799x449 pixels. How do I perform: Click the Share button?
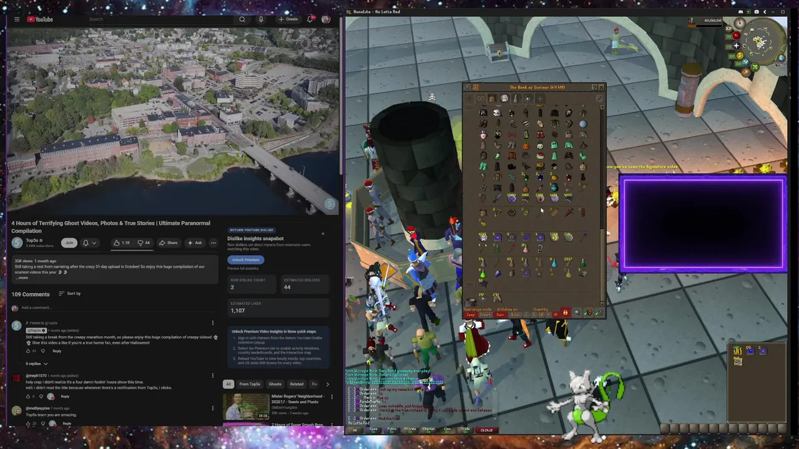[169, 243]
